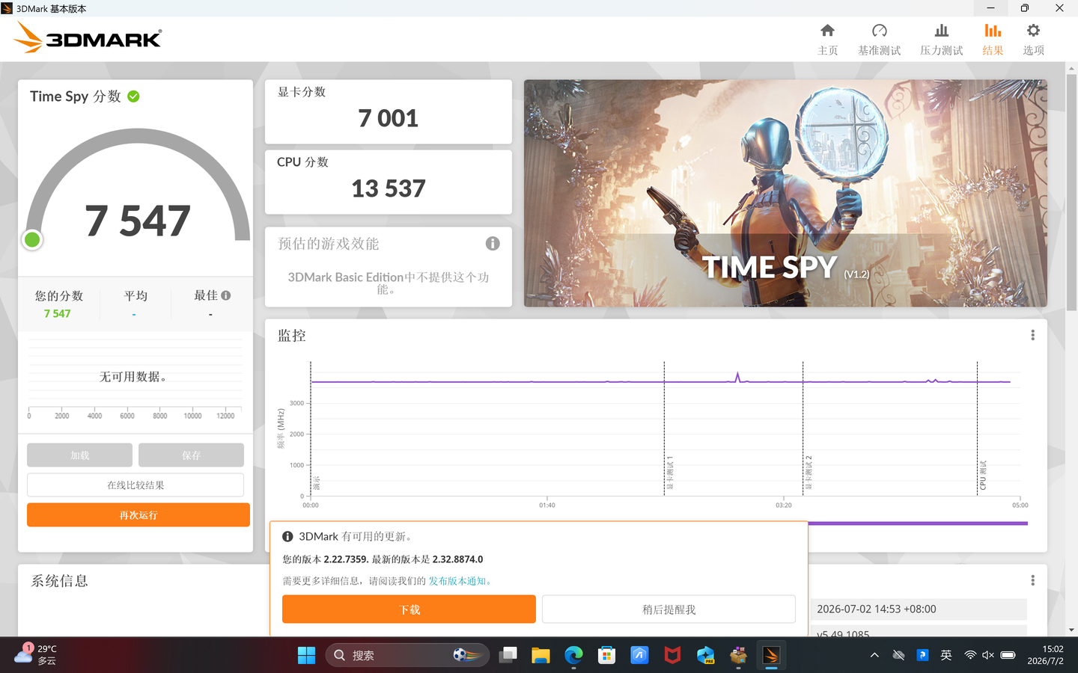
Task: Click the 3DMark logo
Action: tap(88, 37)
